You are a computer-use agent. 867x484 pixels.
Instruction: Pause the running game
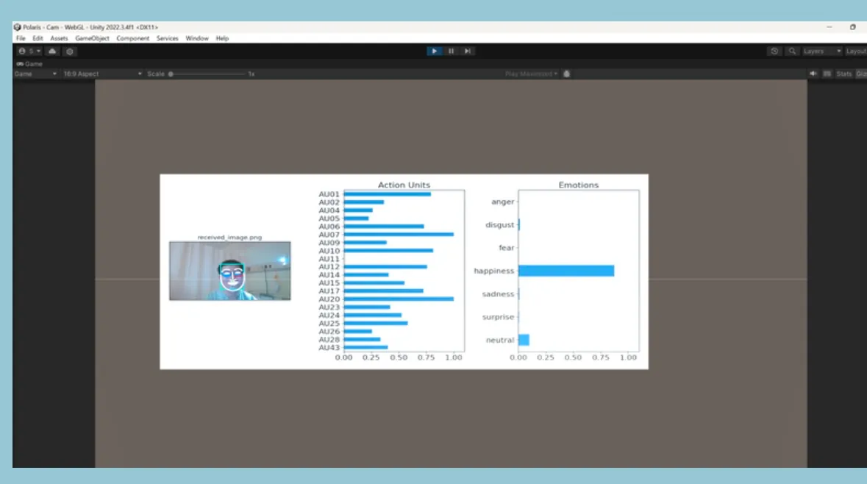pos(451,51)
